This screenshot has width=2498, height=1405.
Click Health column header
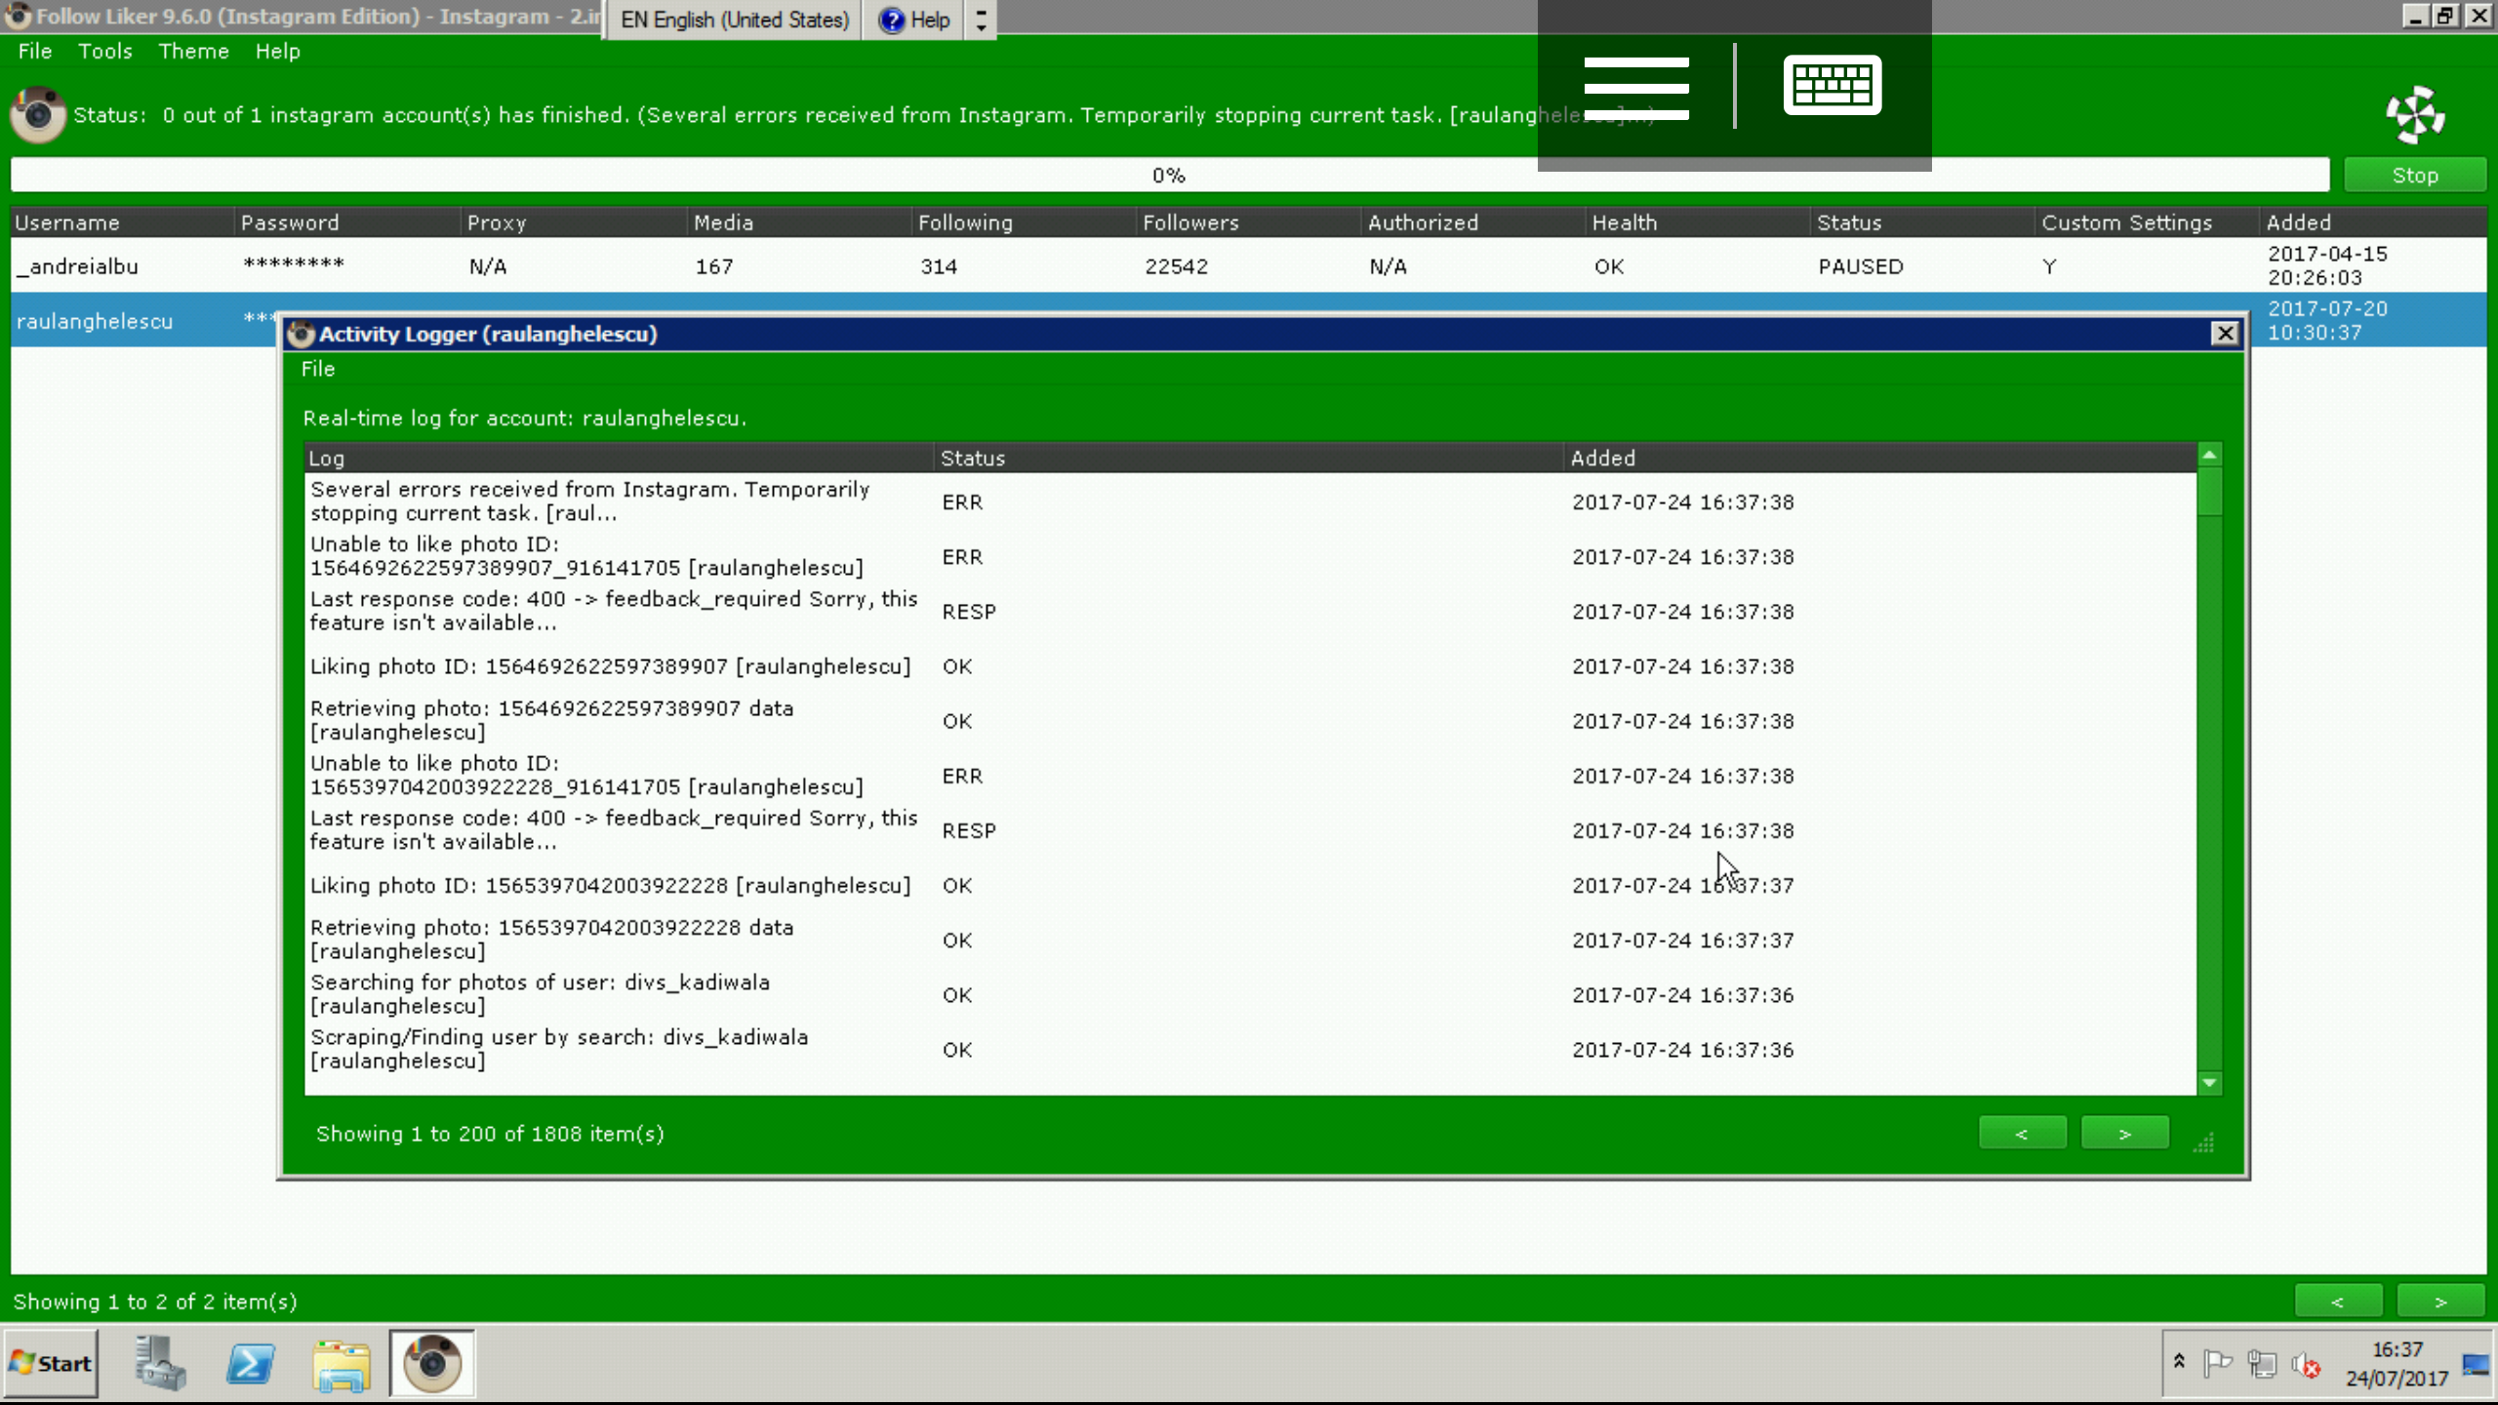(1696, 222)
